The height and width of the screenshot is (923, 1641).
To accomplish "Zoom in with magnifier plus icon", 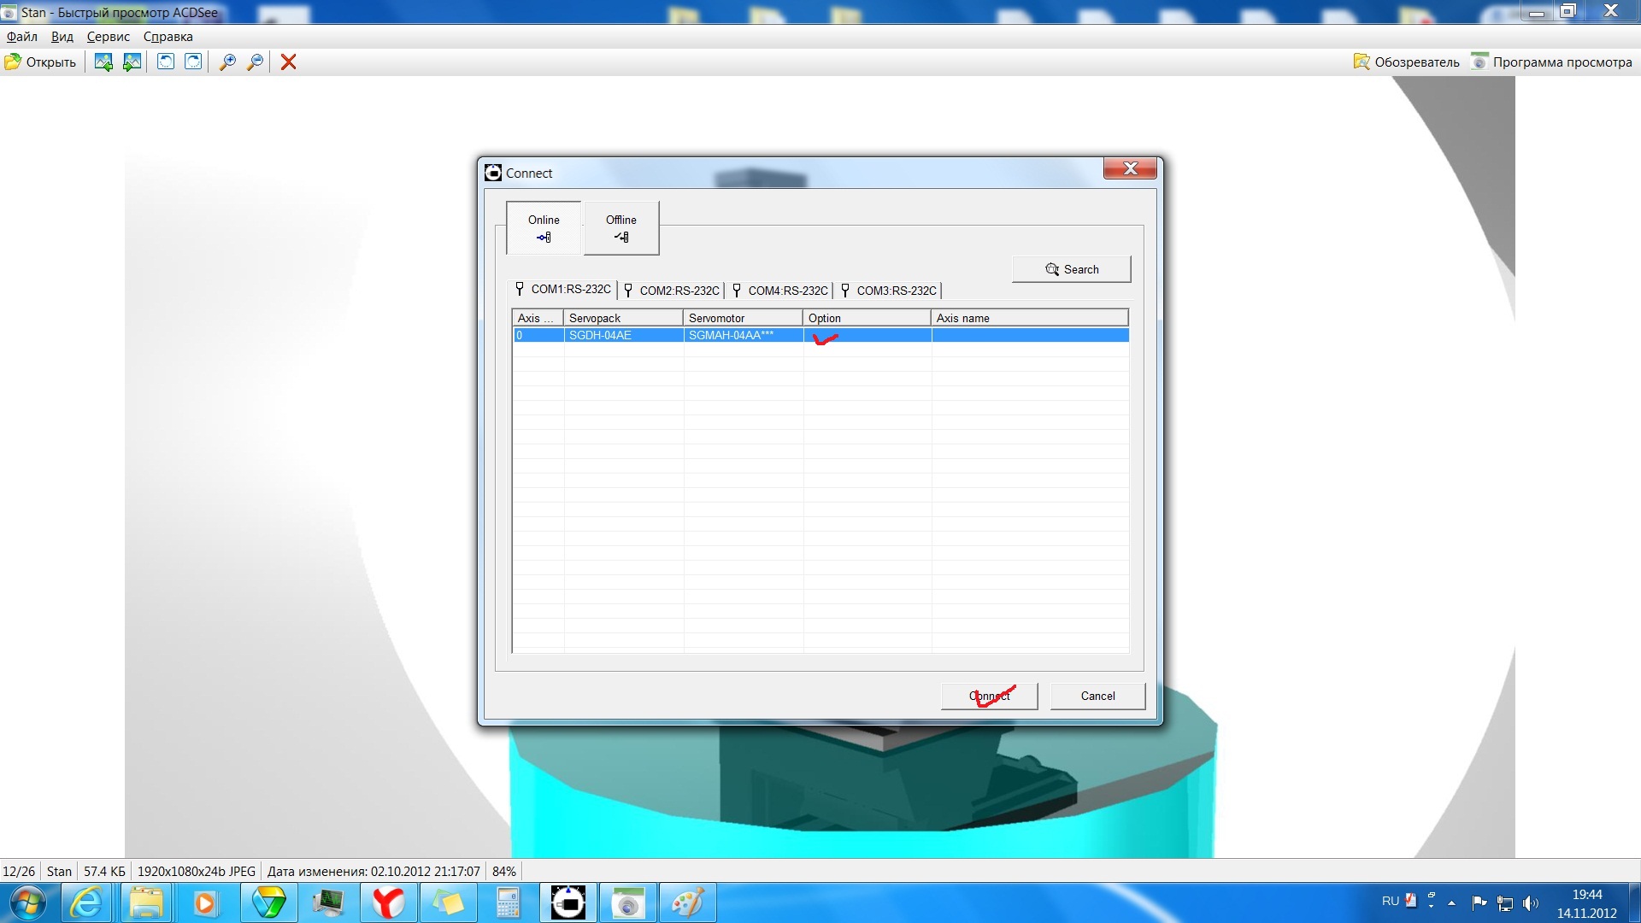I will (x=227, y=62).
